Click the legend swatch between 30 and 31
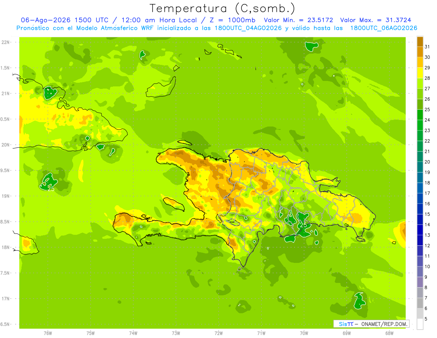 pyautogui.click(x=420, y=52)
